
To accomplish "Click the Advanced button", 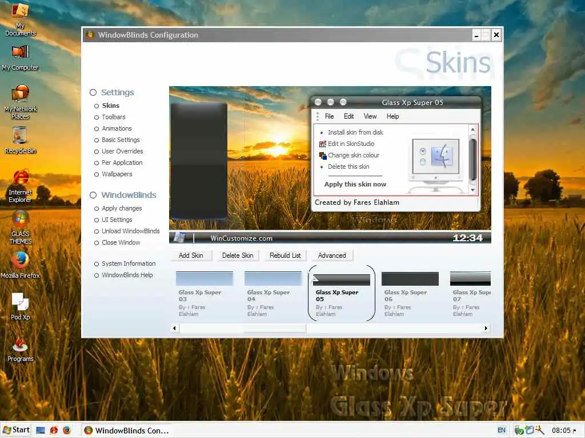I will tap(332, 255).
